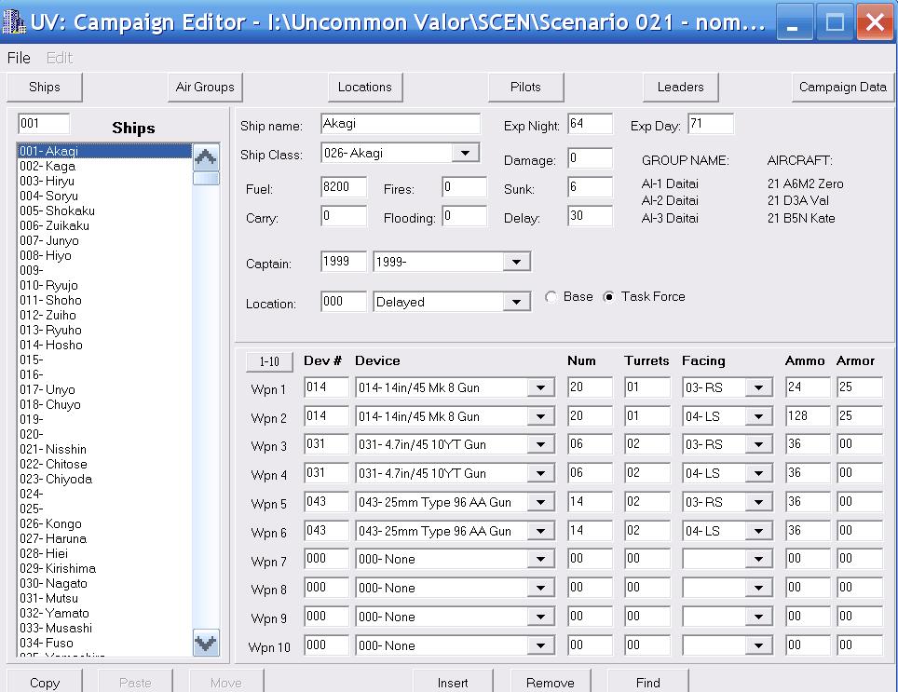Open the Location Delayed dropdown

(517, 302)
